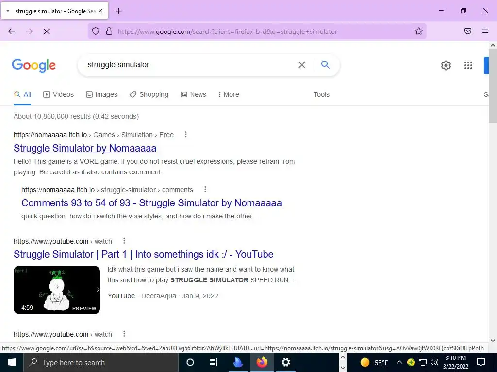The width and height of the screenshot is (497, 372).
Task: Open Google quick settings gear
Action: point(446,65)
